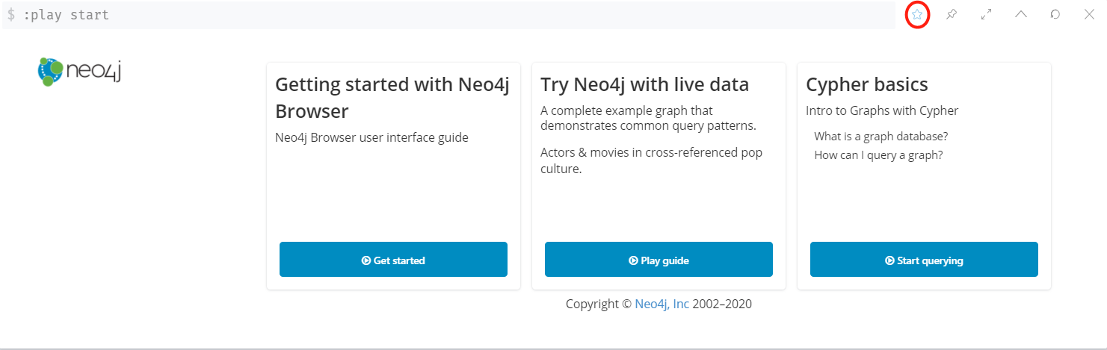Click play icon inside Play guide button
This screenshot has width=1107, height=350.
(x=633, y=260)
